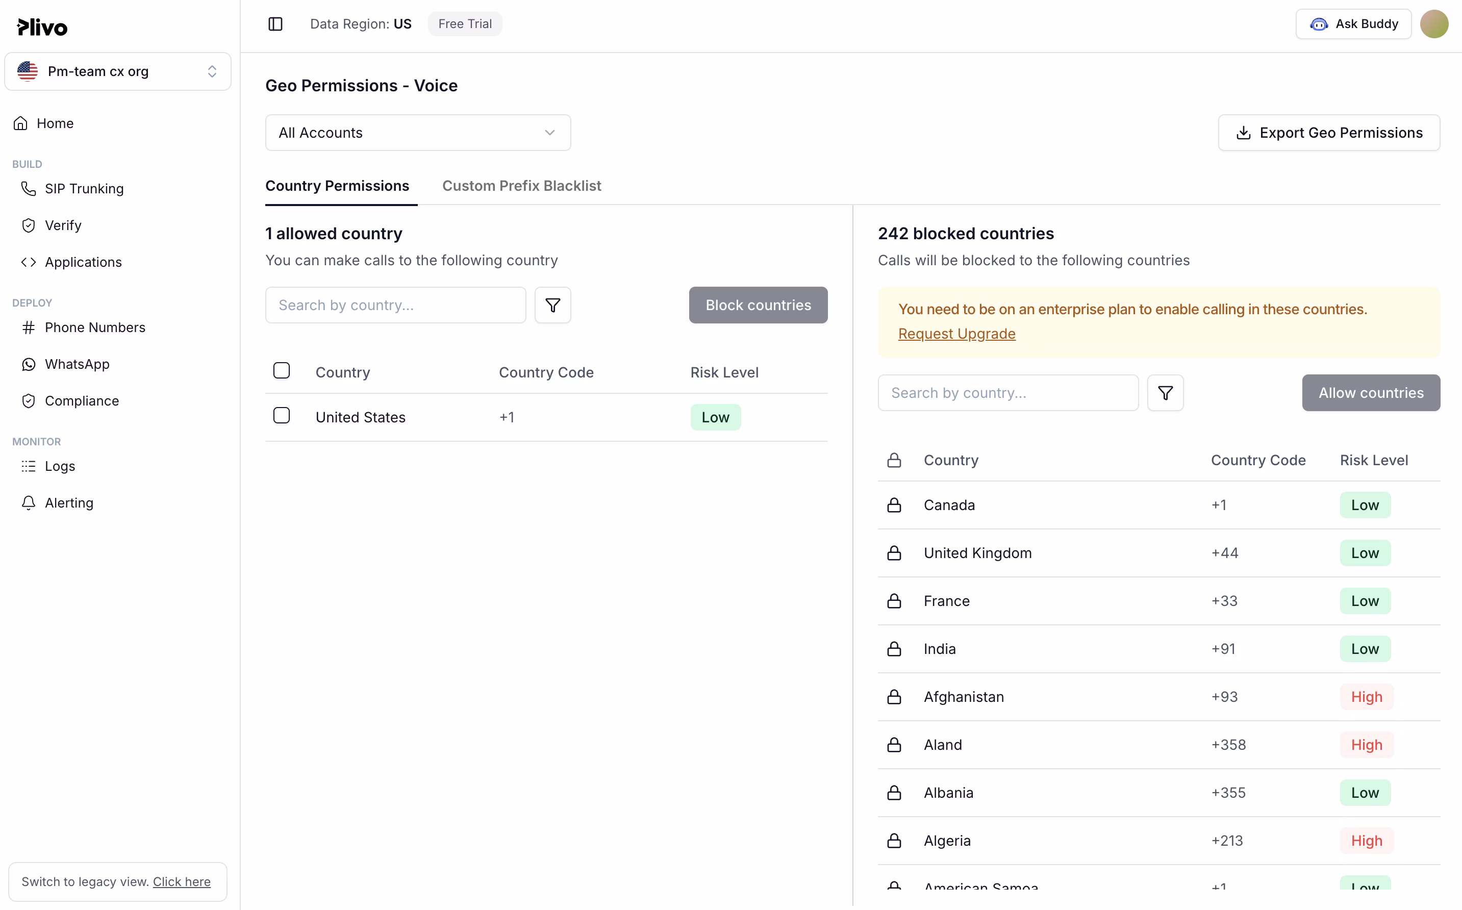
Task: Click Export Geo Permissions button
Action: (1329, 133)
